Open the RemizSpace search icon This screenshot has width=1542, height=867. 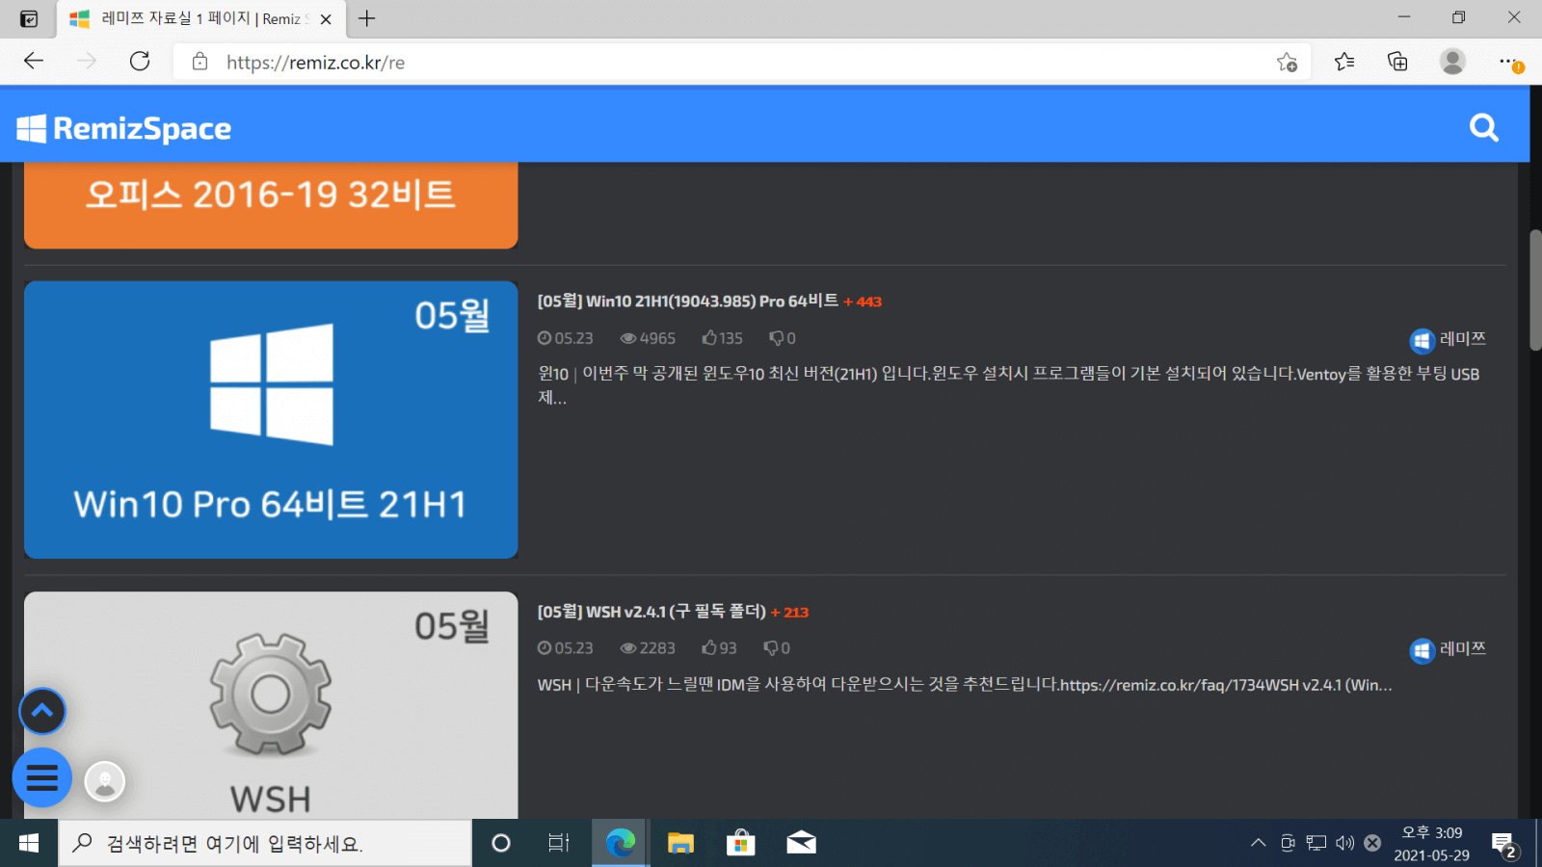point(1483,127)
